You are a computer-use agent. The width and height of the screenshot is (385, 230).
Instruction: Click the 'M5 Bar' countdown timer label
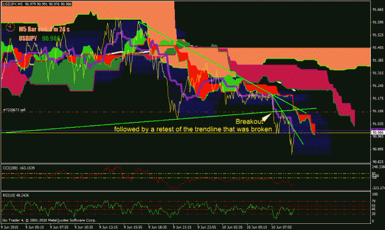click(x=44, y=29)
